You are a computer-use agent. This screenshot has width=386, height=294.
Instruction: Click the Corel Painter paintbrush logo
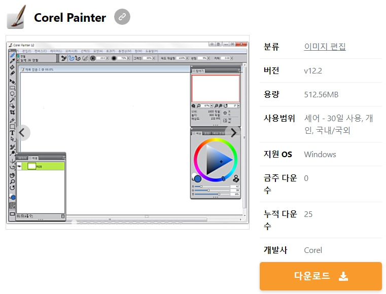(x=16, y=17)
